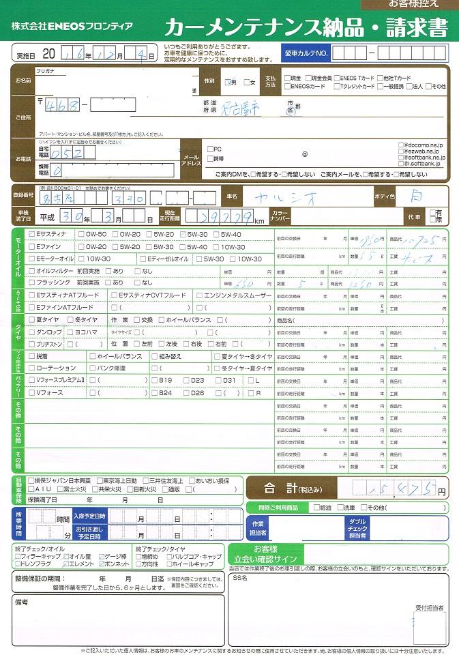Check the ENEOSカード payment option
This screenshot has width=459, height=655.
pyautogui.click(x=287, y=87)
